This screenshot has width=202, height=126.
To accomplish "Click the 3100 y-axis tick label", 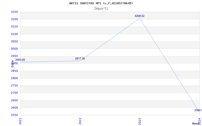I will (x=14, y=34).
